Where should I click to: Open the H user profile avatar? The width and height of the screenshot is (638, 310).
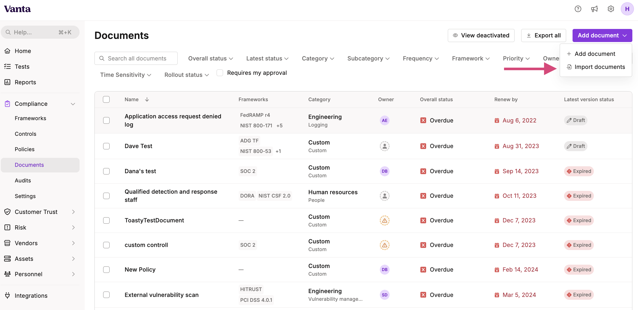pyautogui.click(x=627, y=9)
